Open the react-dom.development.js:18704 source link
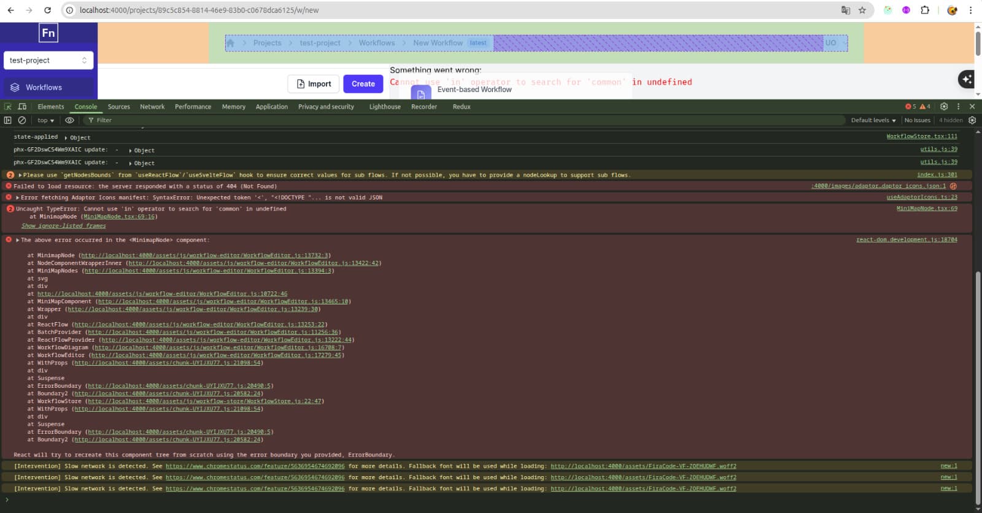This screenshot has width=982, height=513. pyautogui.click(x=907, y=239)
